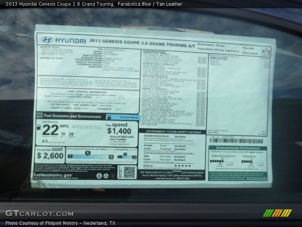Click "Overall Vehicle Score" text
Viewport: 302px width, 227px height.
(x=156, y=136)
